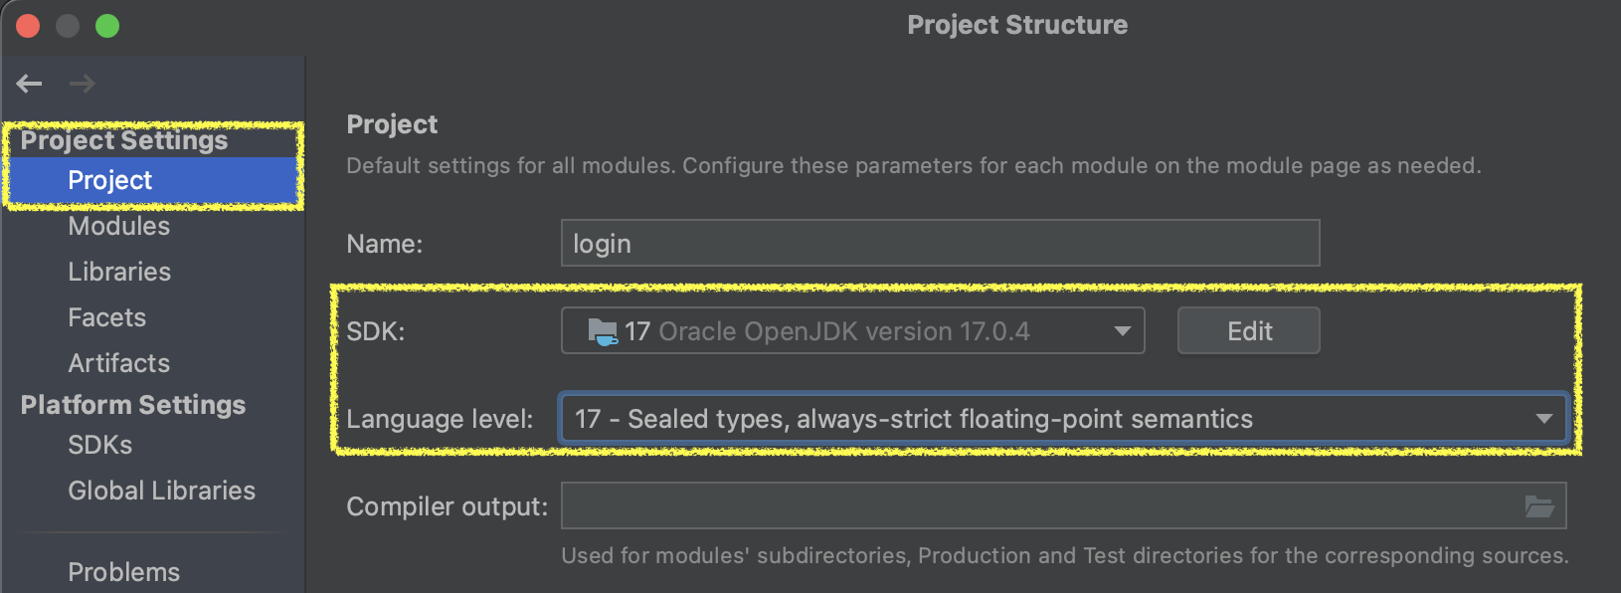Select SDKs under Platform Settings
This screenshot has height=593, width=1621.
pos(99,445)
